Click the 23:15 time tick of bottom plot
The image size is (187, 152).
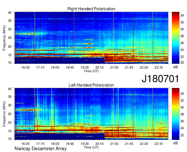159,144
